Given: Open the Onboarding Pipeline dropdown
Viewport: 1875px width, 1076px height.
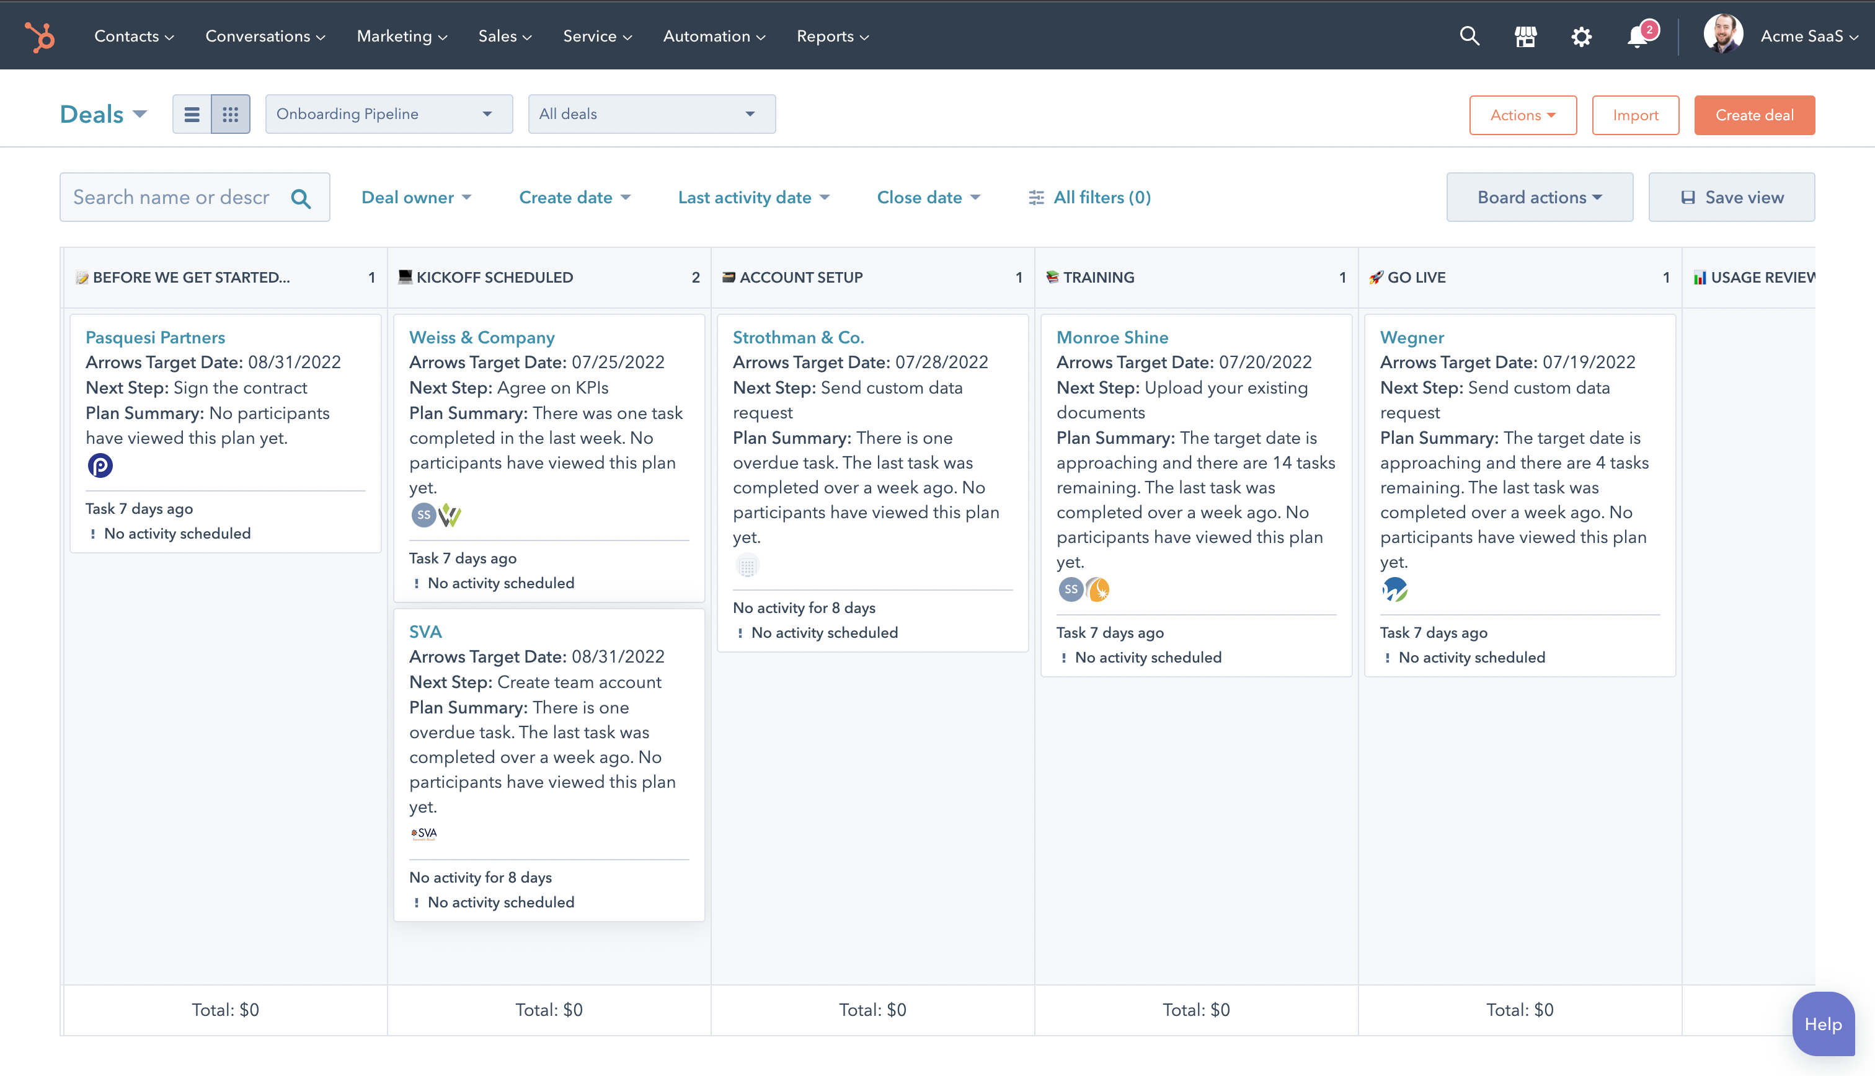Looking at the screenshot, I should 389,115.
